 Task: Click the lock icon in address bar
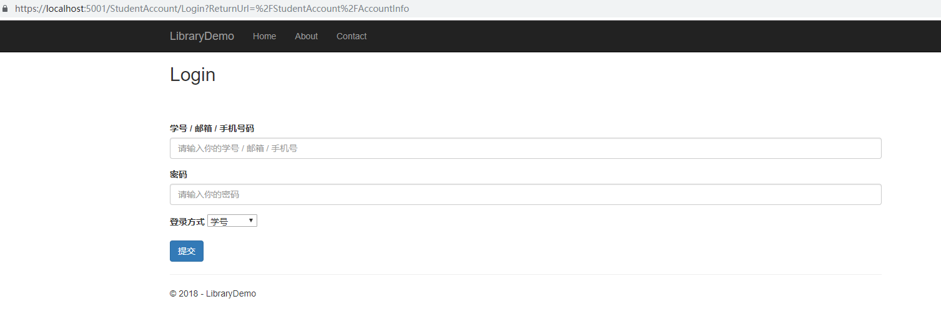pyautogui.click(x=6, y=9)
